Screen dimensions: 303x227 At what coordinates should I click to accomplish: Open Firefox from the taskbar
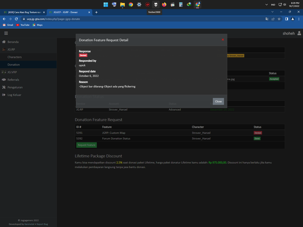164,5
